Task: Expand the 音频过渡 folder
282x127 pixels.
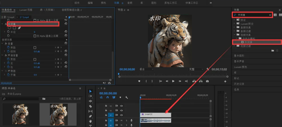Action: coord(234,31)
